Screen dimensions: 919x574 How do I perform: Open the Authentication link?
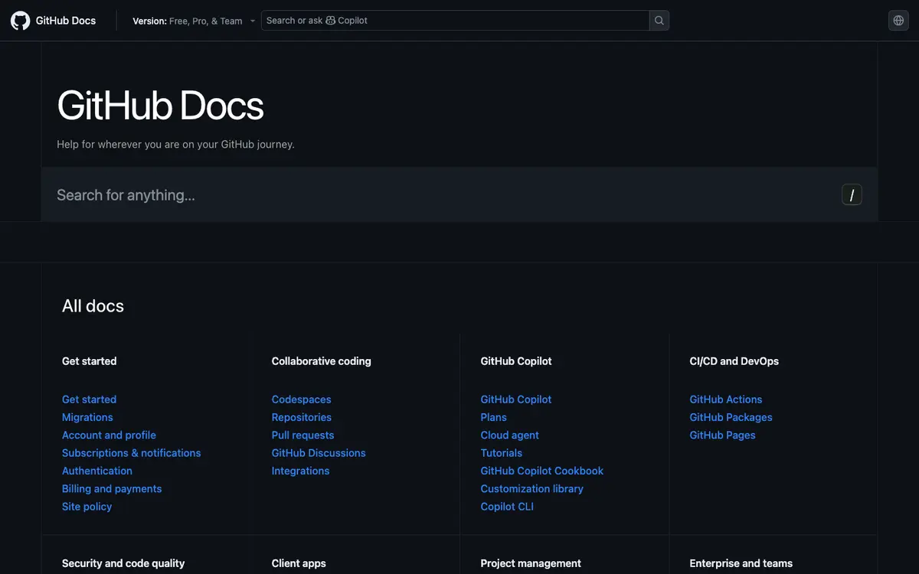tap(97, 471)
